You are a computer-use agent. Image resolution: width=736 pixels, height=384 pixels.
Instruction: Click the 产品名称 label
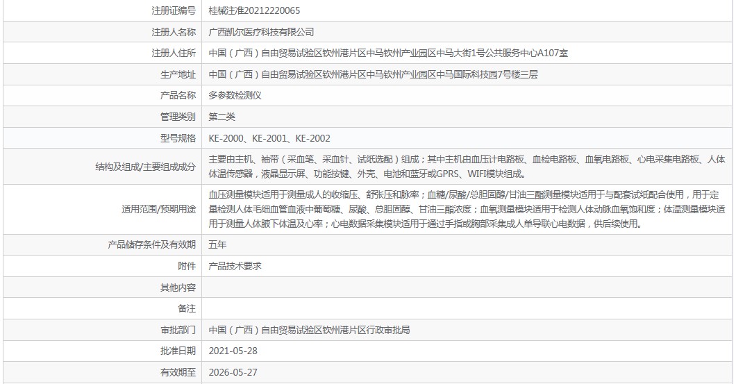[x=178, y=95]
